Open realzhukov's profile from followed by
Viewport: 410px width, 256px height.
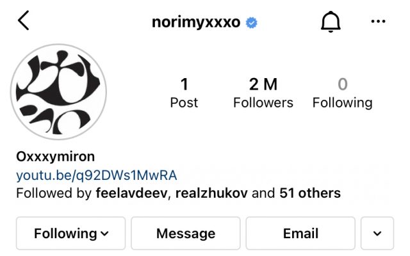(x=211, y=193)
